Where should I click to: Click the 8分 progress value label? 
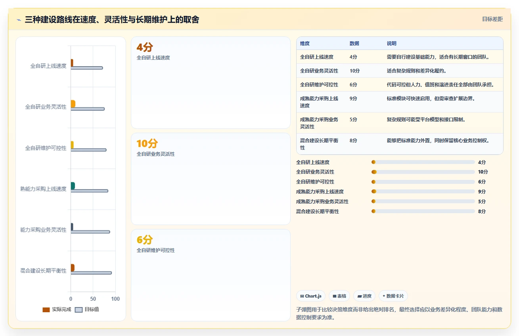(482, 211)
